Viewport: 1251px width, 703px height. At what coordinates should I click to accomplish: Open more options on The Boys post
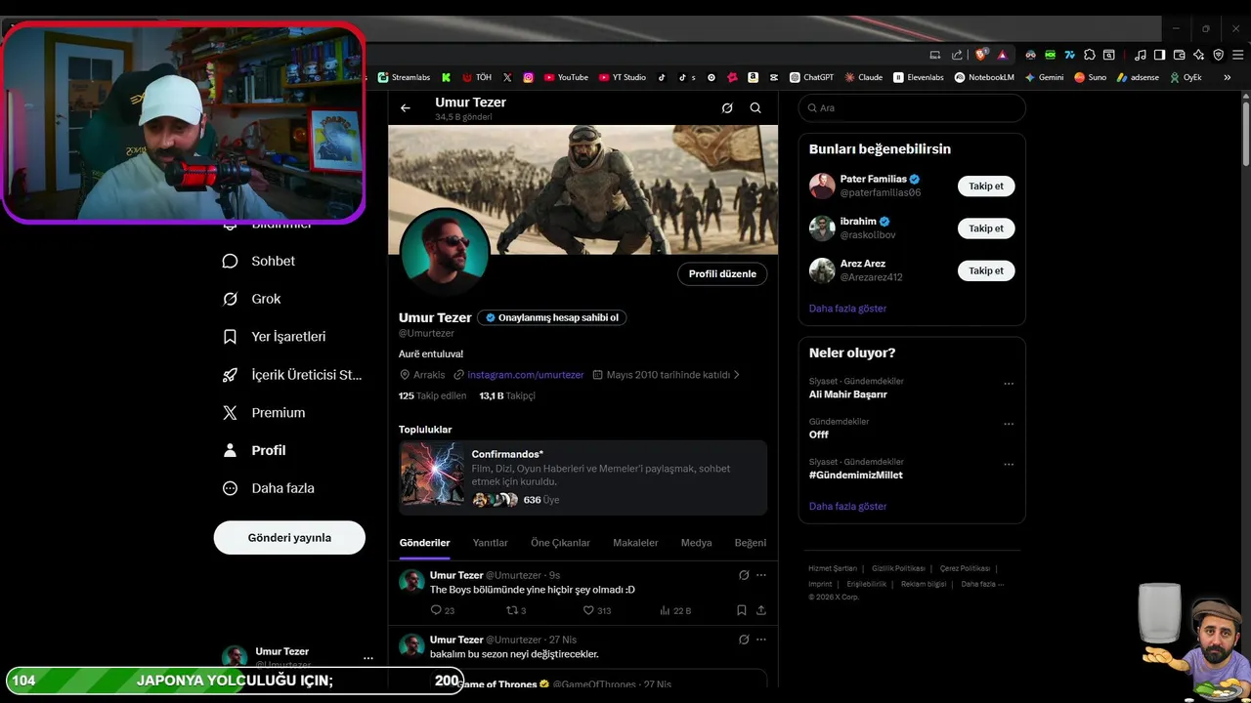pyautogui.click(x=761, y=575)
